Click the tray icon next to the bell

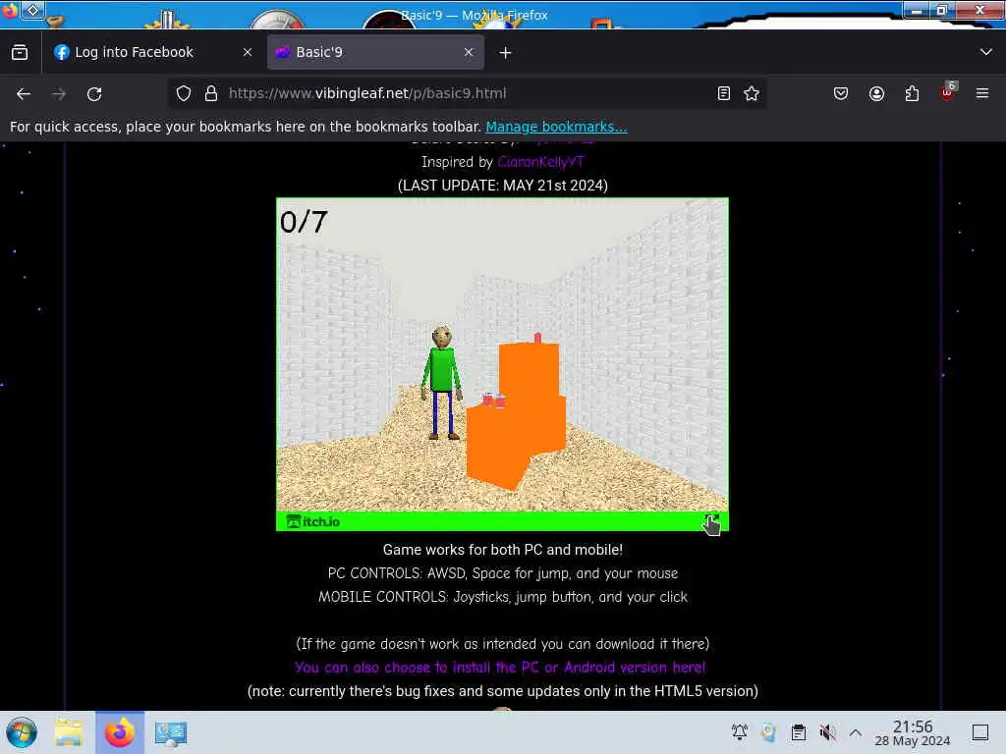[768, 731]
